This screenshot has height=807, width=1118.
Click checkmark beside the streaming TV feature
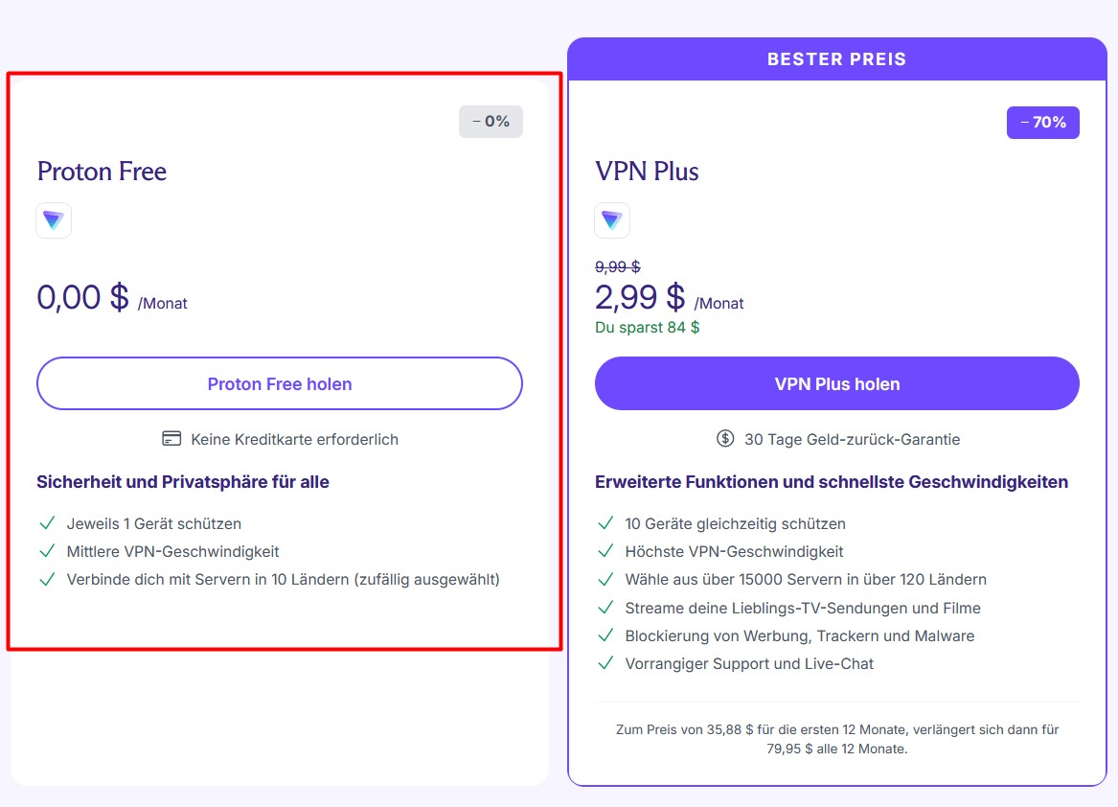[605, 608]
